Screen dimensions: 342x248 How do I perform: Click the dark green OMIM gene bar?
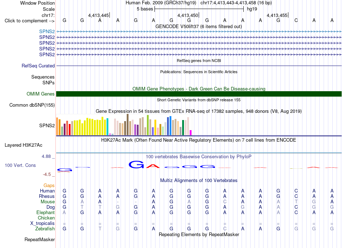tap(199, 94)
